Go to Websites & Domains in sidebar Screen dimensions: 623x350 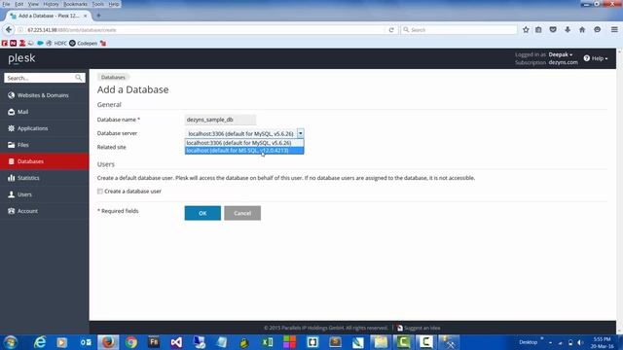pyautogui.click(x=45, y=95)
